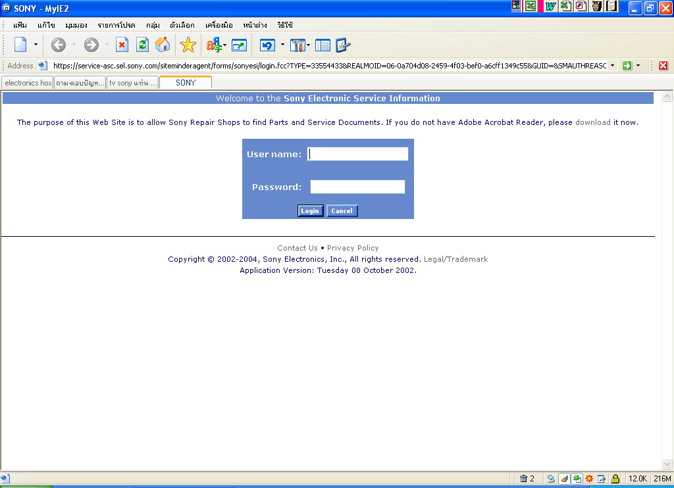
Task: Open the กลุ่ม (Groups) menu
Action: [x=153, y=25]
